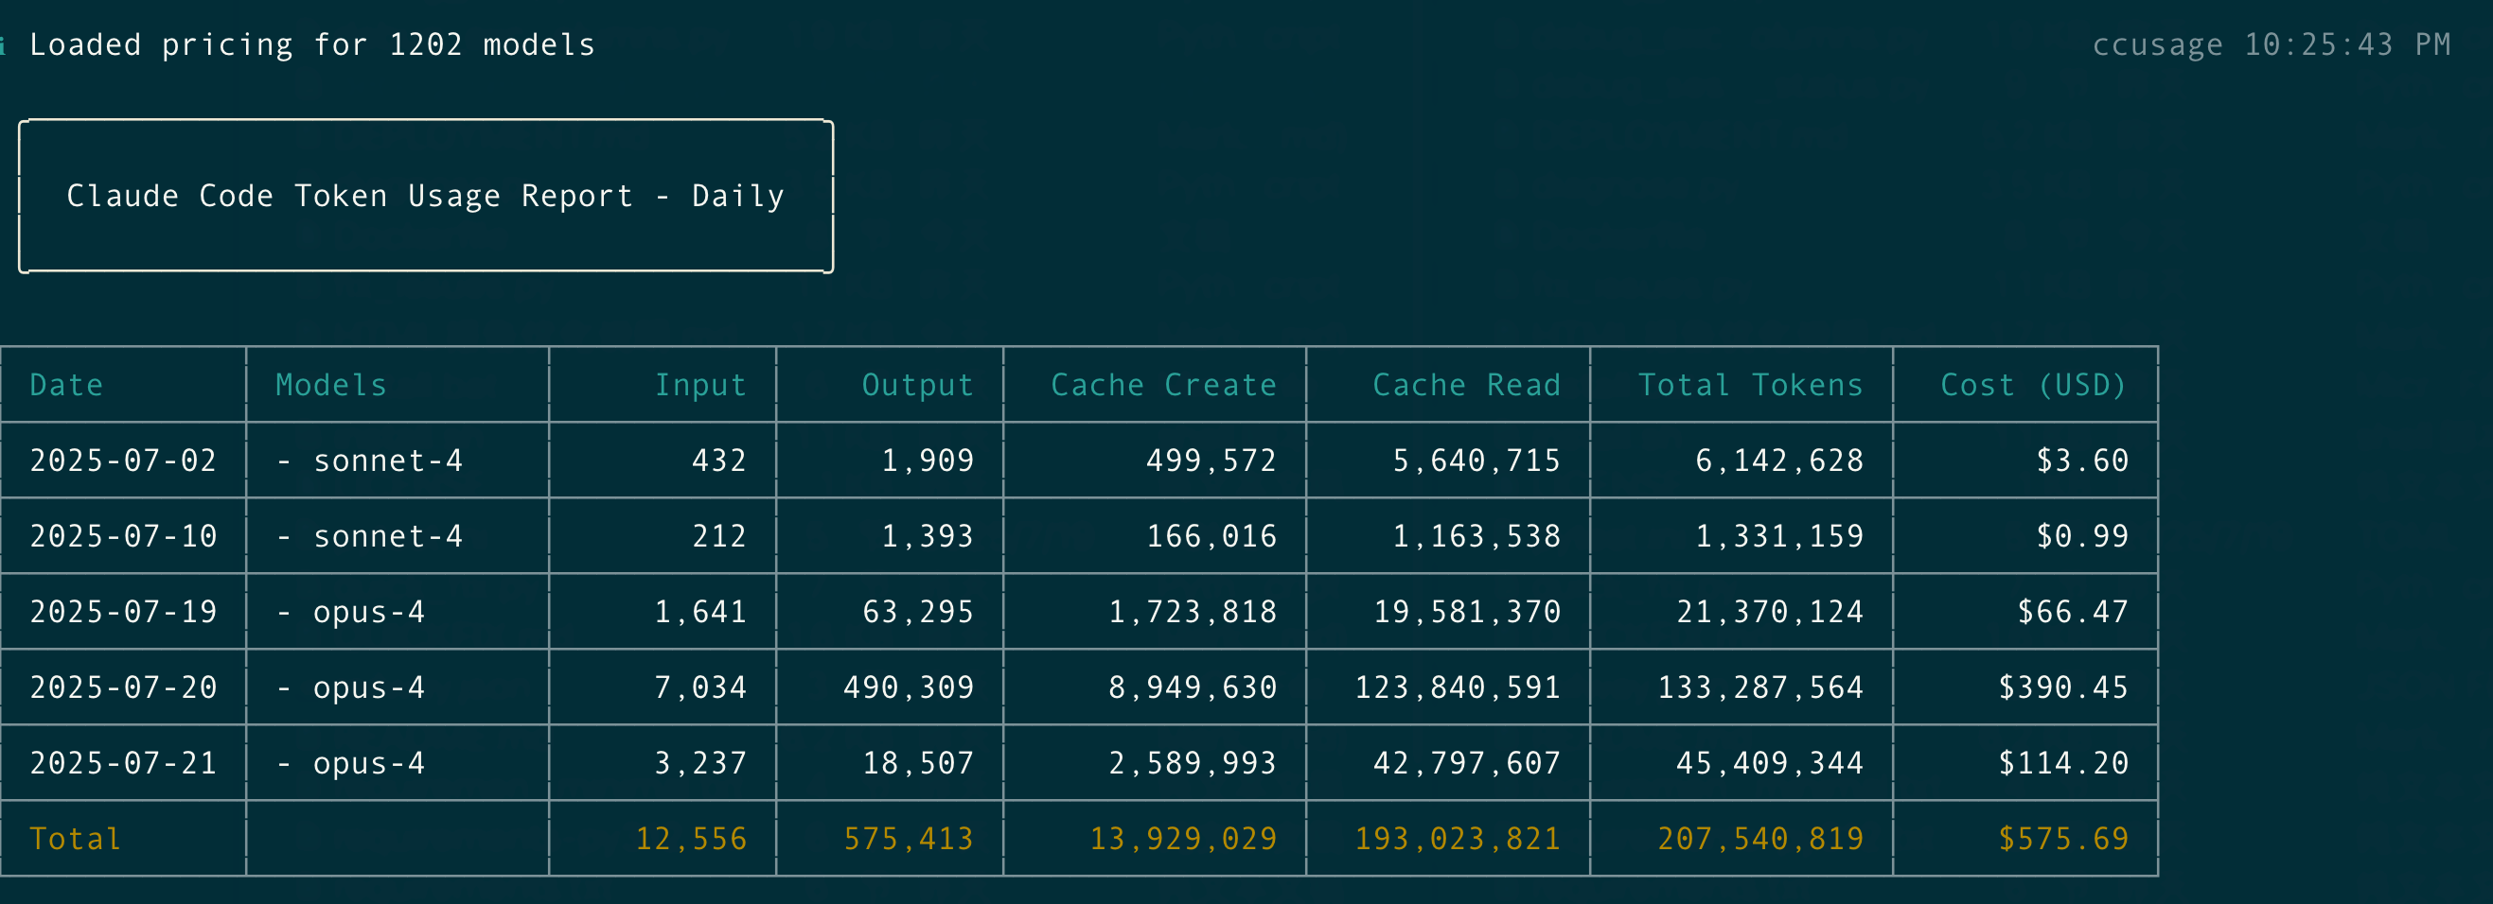Select the output value 1,393
Screen dimensions: 2493x904
point(928,535)
